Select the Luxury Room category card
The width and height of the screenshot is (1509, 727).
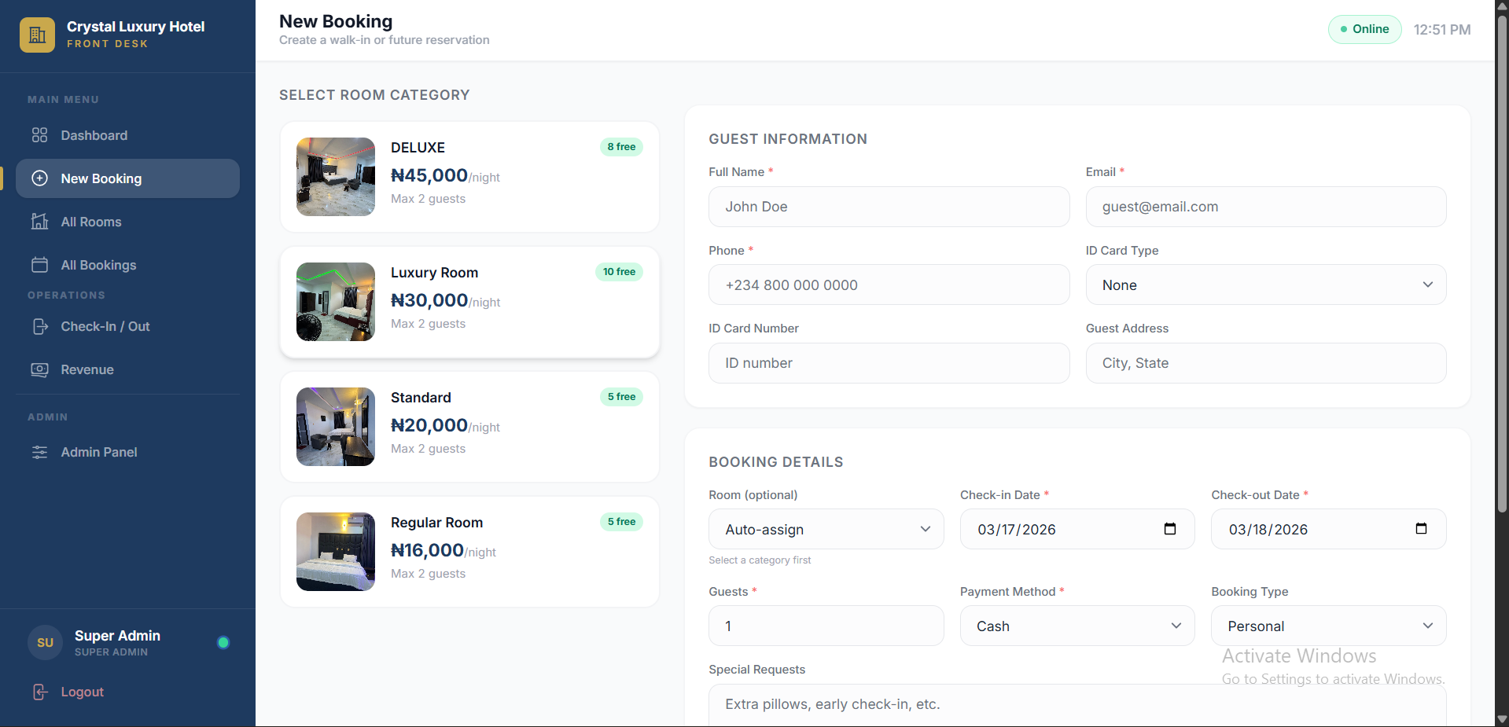[469, 302]
